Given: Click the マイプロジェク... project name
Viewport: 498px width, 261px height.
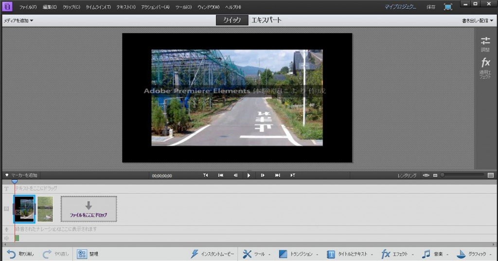Looking at the screenshot, I should pyautogui.click(x=400, y=7).
